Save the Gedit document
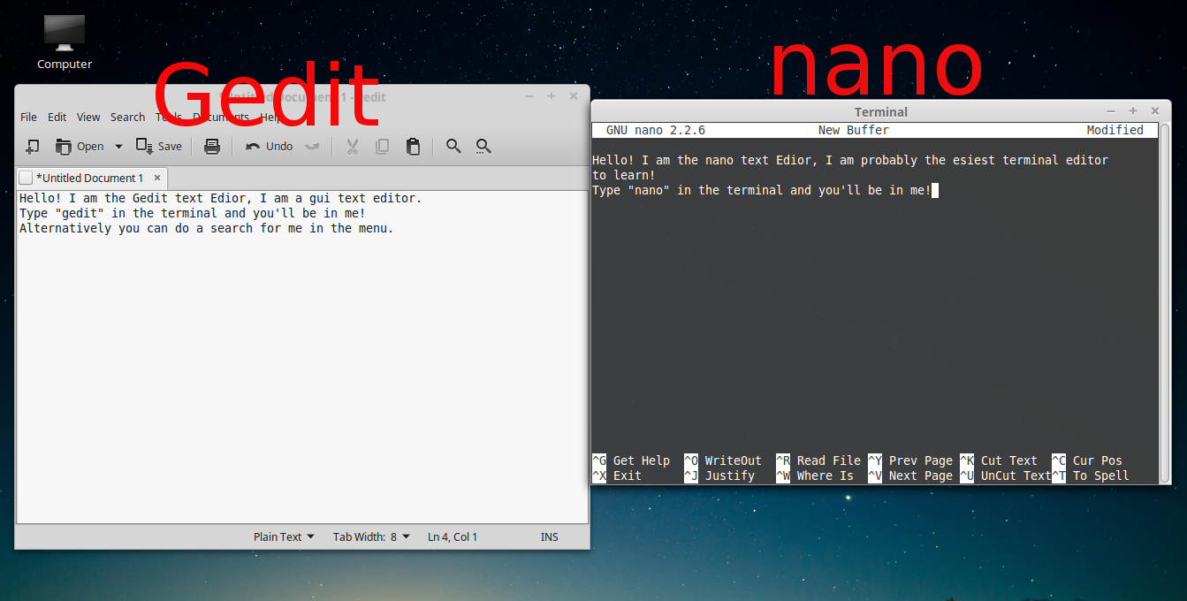1187x601 pixels. click(159, 146)
